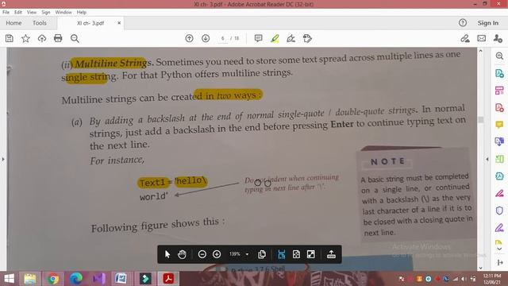
Task: Open the View menu
Action: (32, 12)
